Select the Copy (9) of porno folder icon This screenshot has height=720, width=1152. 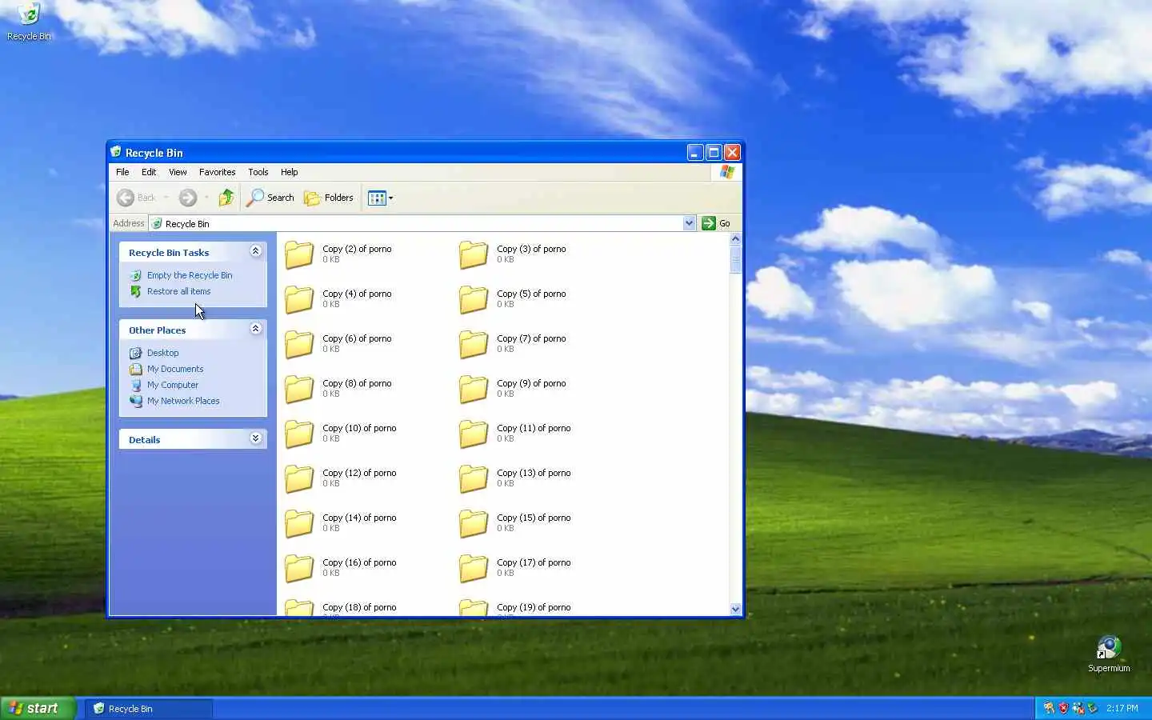[x=474, y=389]
